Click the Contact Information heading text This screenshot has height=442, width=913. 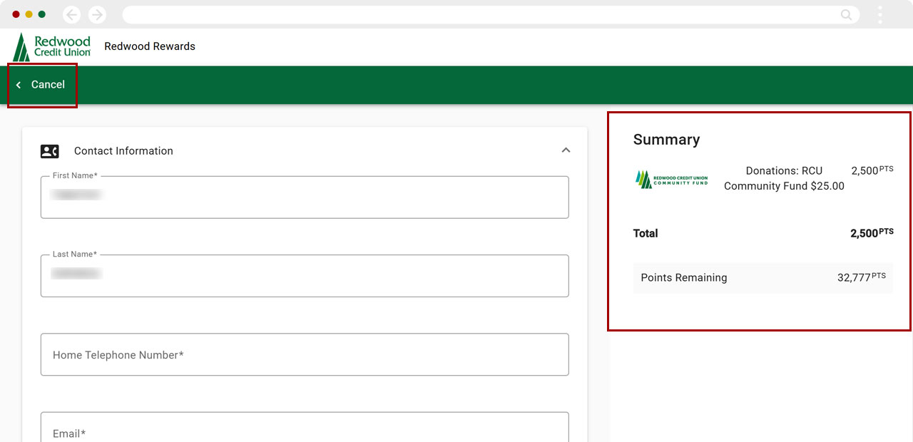pyautogui.click(x=123, y=151)
